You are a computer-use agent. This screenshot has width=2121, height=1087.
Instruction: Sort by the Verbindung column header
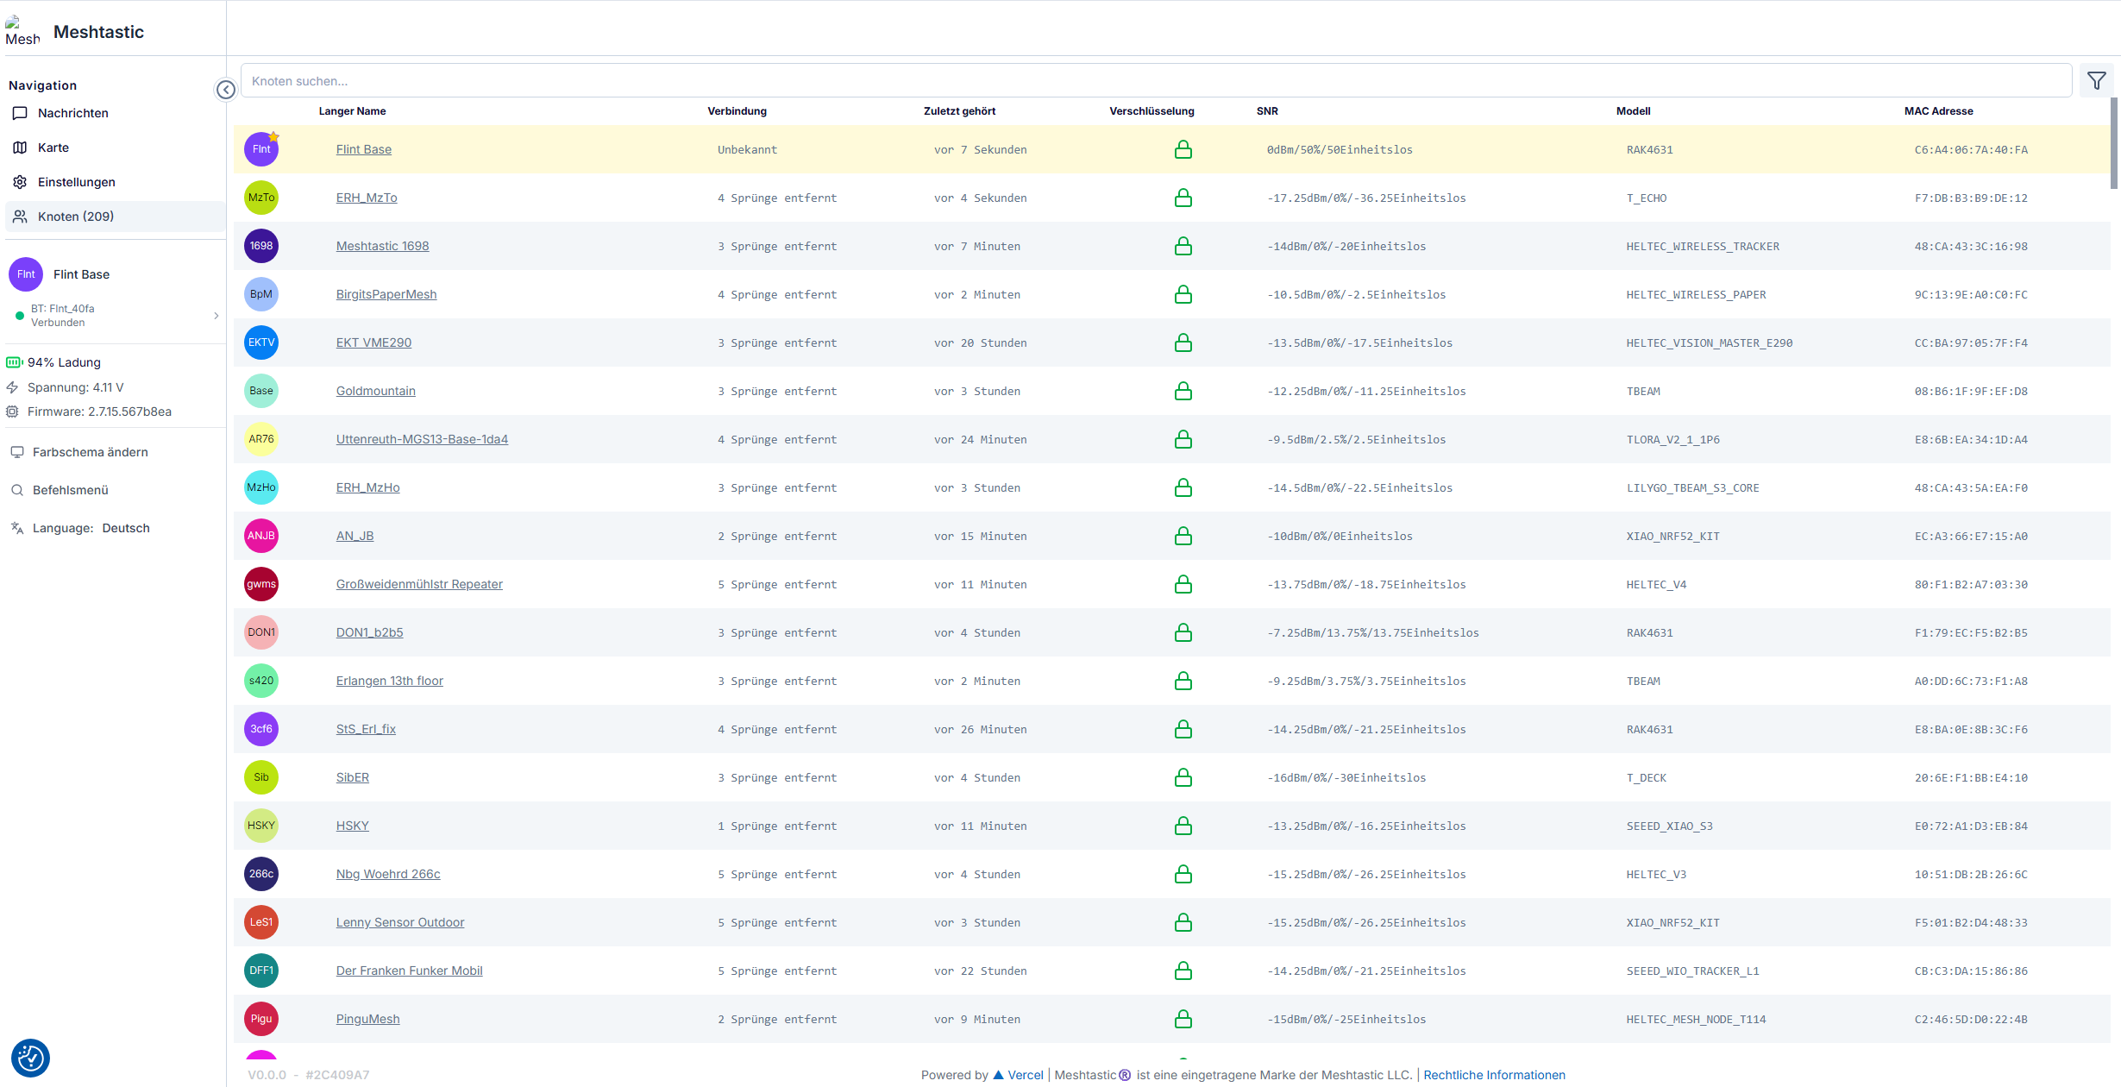pyautogui.click(x=737, y=111)
